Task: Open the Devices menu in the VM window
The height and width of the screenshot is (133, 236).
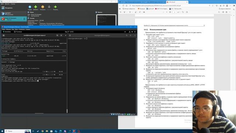Action: (x=21, y=30)
